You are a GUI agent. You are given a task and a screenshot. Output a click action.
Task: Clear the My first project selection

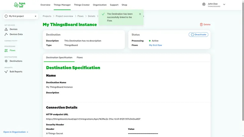tap(35, 16)
